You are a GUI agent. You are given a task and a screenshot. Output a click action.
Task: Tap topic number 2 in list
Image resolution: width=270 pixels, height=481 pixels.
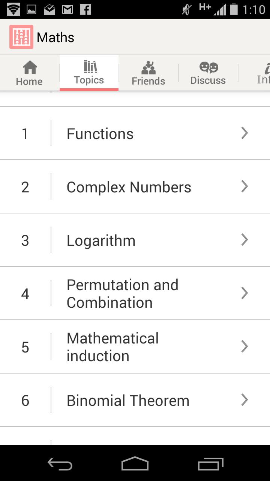coord(25,187)
